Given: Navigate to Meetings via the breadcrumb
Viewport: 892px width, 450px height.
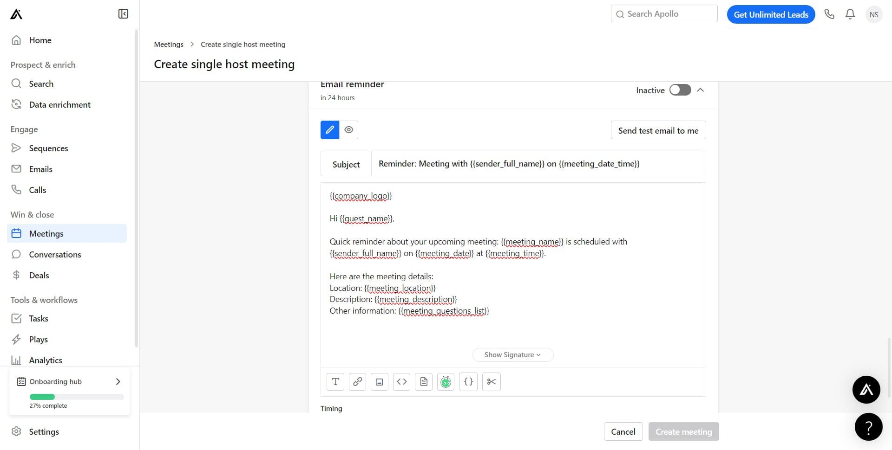Looking at the screenshot, I should point(168,44).
